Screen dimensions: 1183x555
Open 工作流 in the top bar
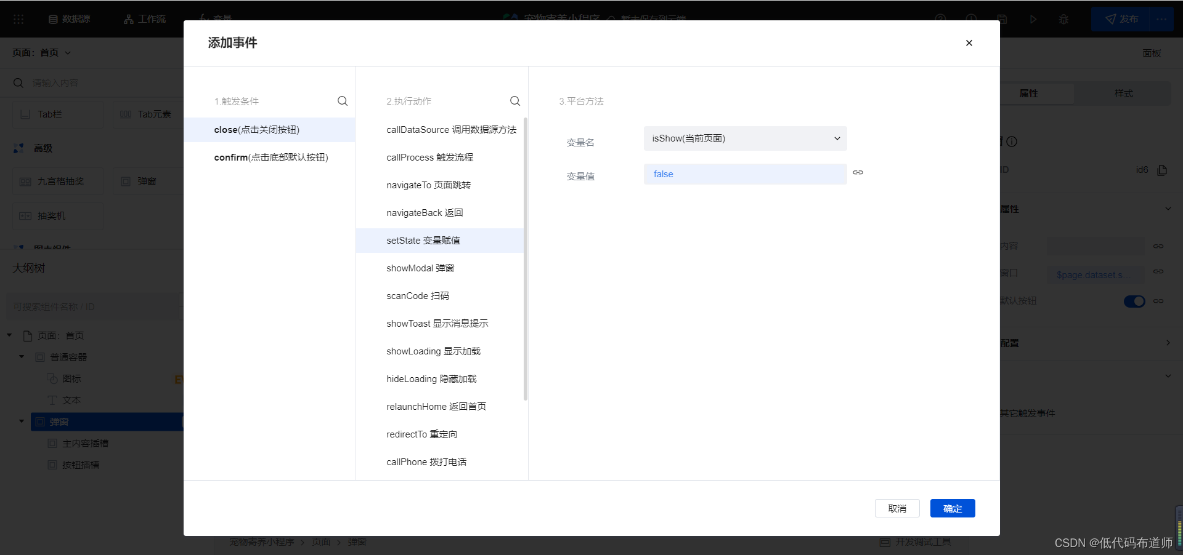tap(145, 19)
